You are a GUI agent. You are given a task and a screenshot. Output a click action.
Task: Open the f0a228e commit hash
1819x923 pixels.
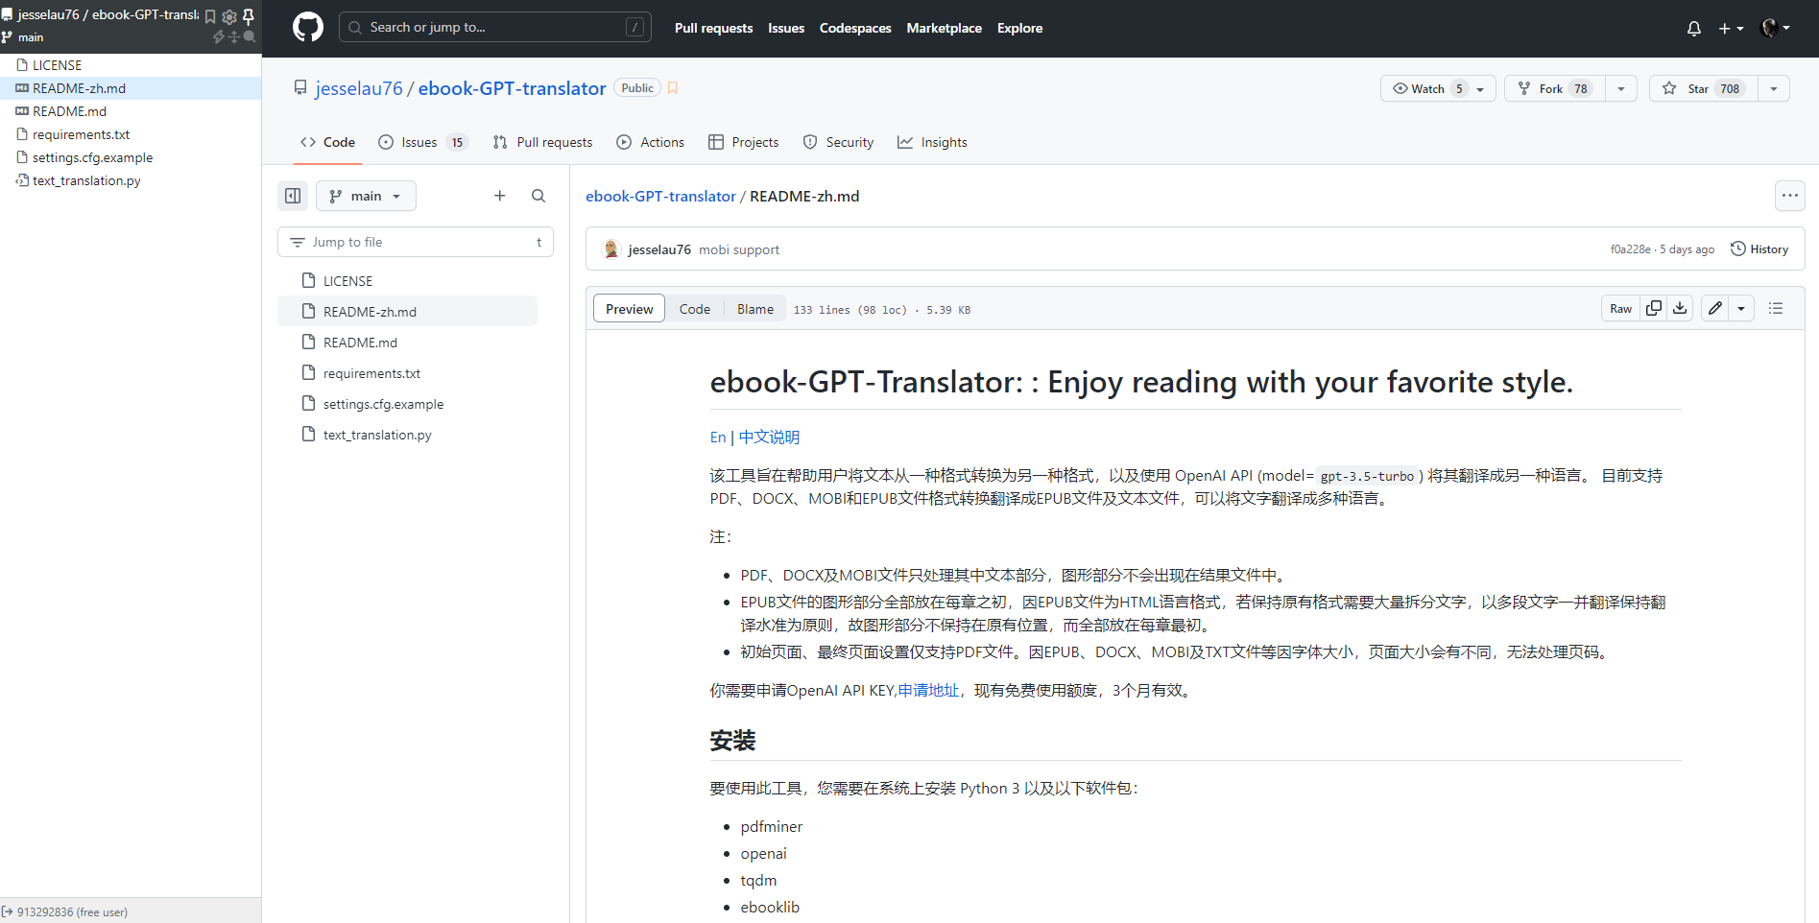1631,249
